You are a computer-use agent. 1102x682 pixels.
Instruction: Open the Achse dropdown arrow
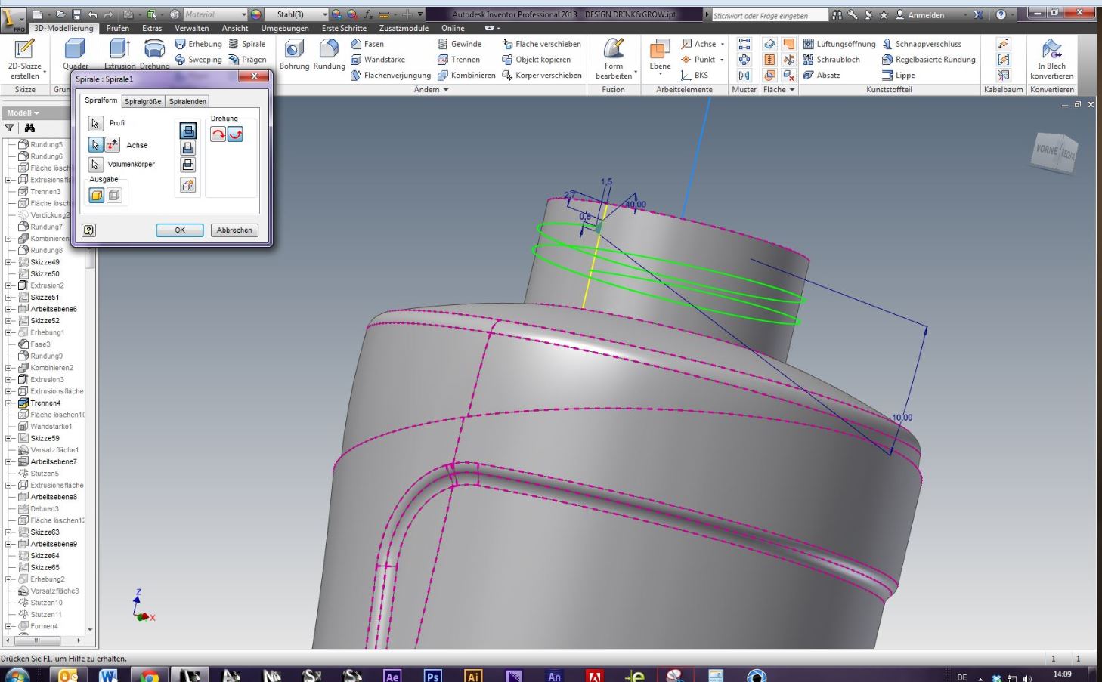coord(723,44)
